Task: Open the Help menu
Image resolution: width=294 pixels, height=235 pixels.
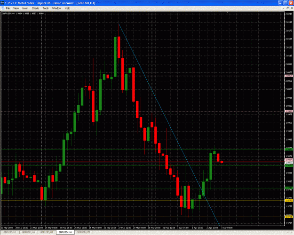Action: pos(67,8)
